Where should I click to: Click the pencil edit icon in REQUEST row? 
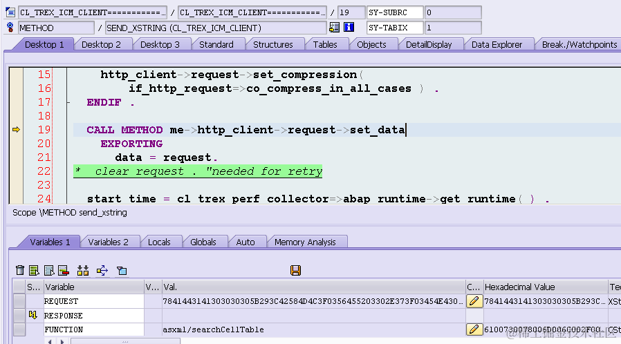click(x=474, y=301)
